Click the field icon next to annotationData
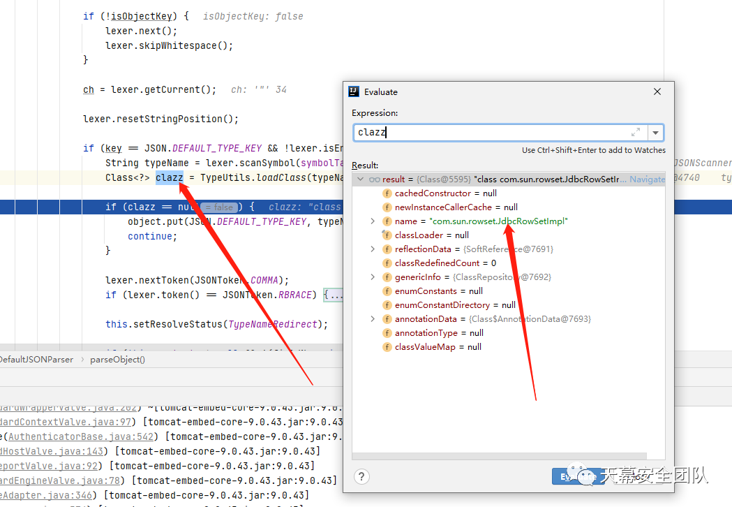This screenshot has height=507, width=732. pyautogui.click(x=387, y=319)
